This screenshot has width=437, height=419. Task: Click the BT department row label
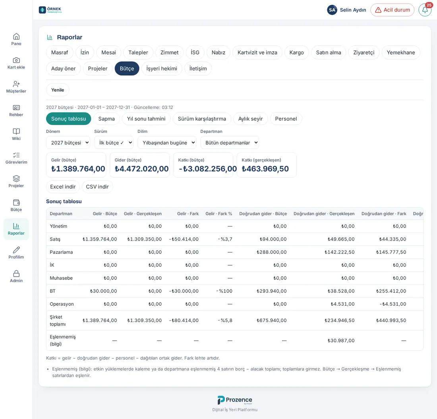pos(53,291)
